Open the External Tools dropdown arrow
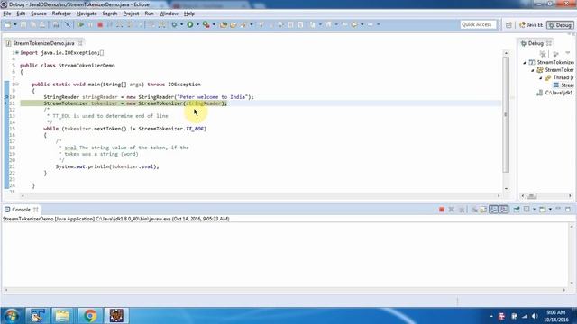 click(x=214, y=24)
